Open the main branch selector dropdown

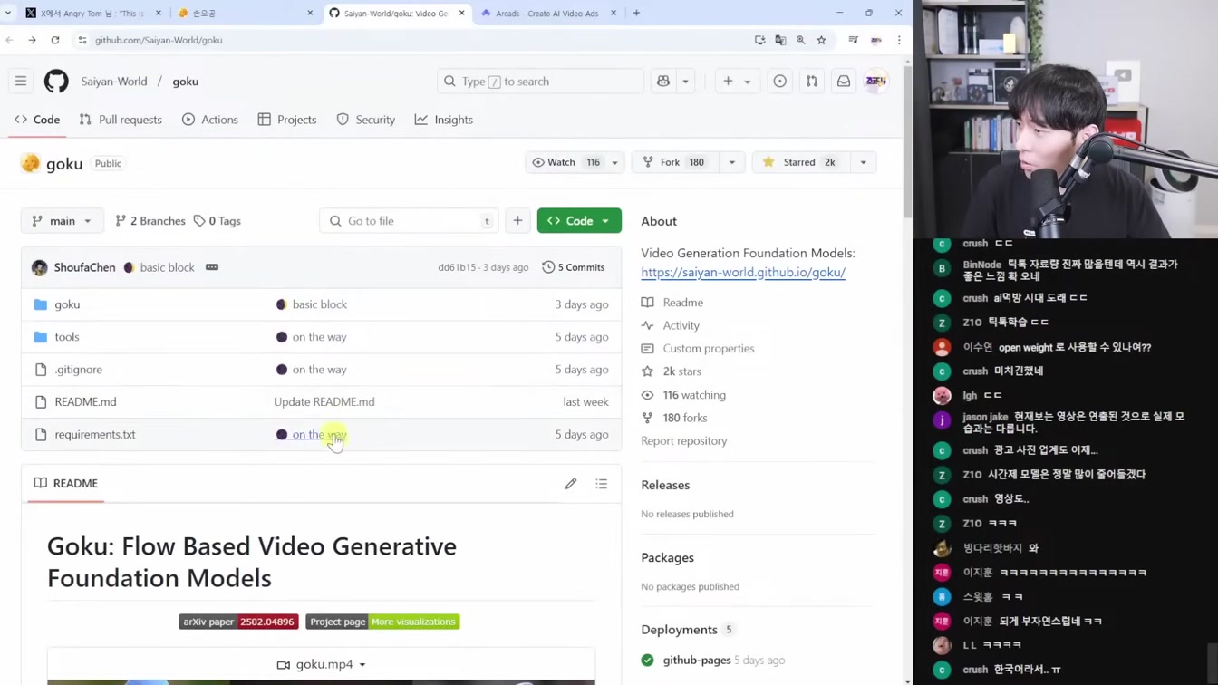(x=62, y=221)
